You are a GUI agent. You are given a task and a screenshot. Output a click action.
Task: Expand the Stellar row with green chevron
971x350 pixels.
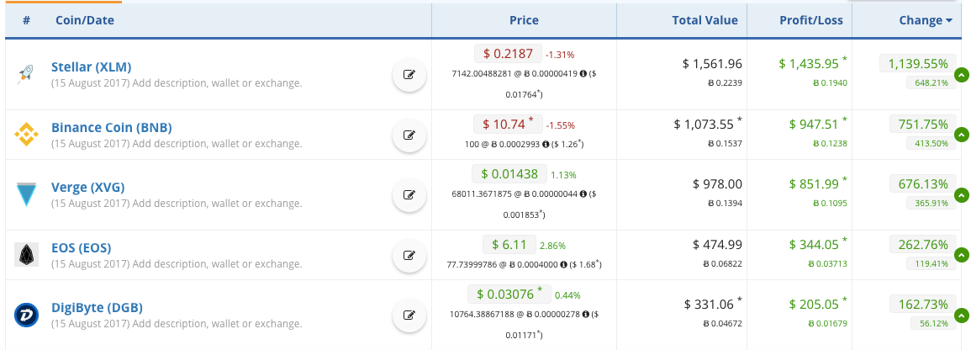pyautogui.click(x=961, y=74)
